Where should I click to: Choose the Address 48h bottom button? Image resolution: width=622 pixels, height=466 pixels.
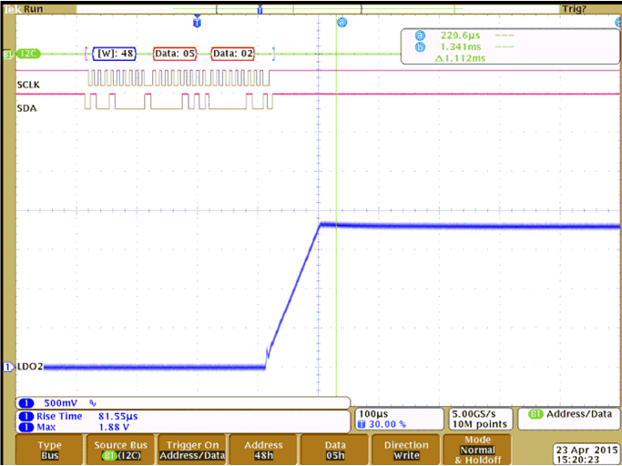coord(263,450)
